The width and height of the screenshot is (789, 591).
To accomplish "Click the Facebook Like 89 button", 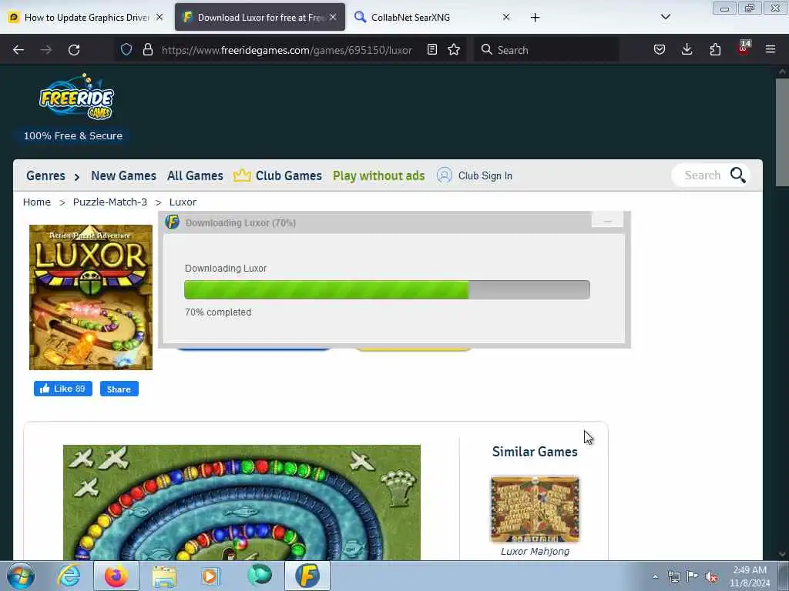I will click(63, 389).
